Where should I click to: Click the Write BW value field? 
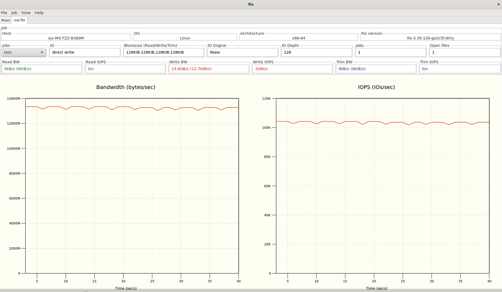click(209, 69)
